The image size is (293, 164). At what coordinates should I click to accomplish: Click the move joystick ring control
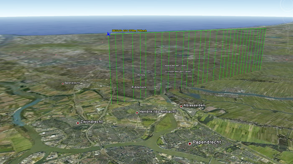288,19
